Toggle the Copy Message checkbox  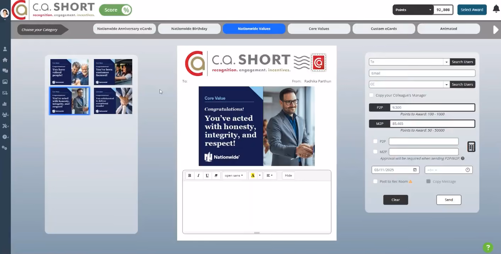(x=428, y=181)
